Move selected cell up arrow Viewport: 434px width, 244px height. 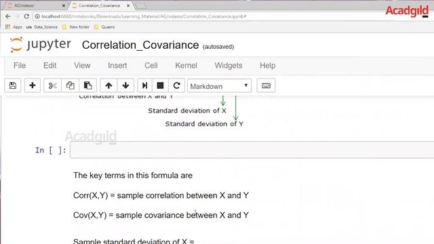(x=108, y=85)
